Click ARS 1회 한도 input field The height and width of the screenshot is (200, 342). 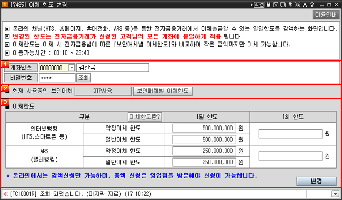click(x=290, y=156)
